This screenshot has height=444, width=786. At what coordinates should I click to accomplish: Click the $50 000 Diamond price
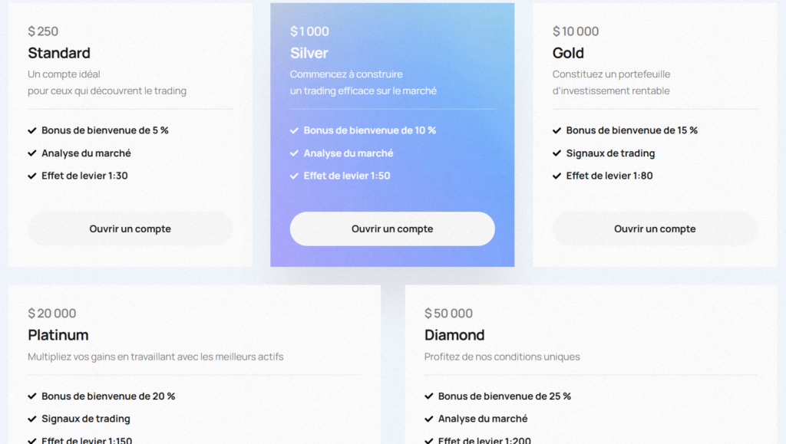coord(449,313)
